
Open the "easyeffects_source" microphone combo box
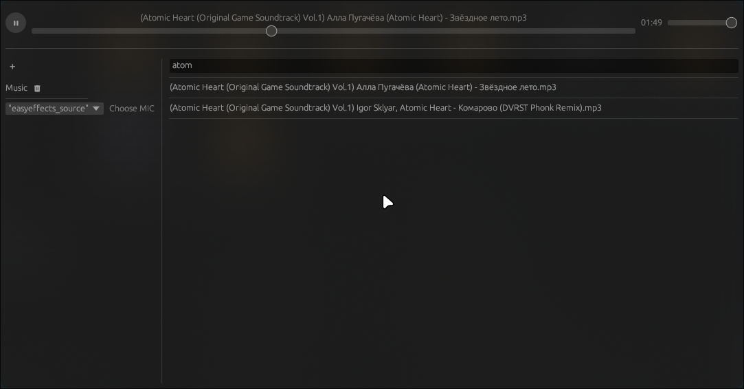(49, 109)
